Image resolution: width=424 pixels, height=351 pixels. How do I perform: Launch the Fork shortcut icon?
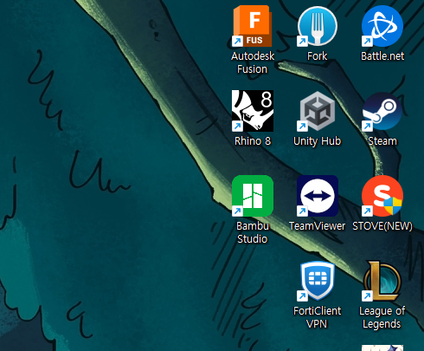tap(318, 26)
